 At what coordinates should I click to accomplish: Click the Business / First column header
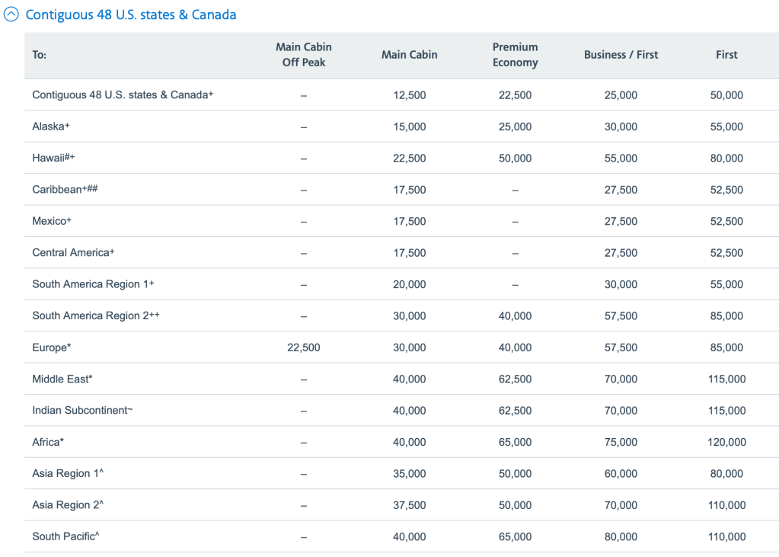tap(621, 55)
